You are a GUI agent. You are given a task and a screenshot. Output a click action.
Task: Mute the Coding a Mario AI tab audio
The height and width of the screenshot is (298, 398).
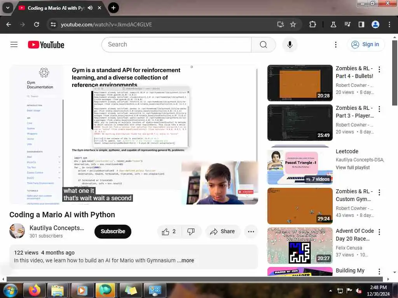pos(90,8)
